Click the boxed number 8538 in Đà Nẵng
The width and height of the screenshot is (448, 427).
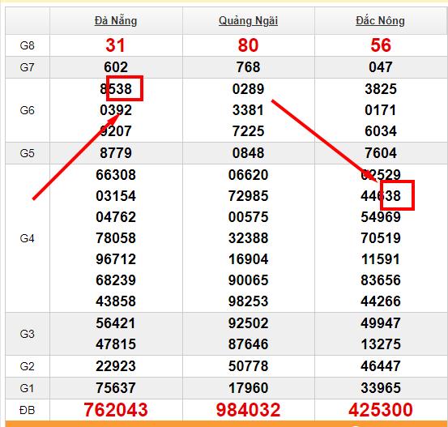point(116,89)
